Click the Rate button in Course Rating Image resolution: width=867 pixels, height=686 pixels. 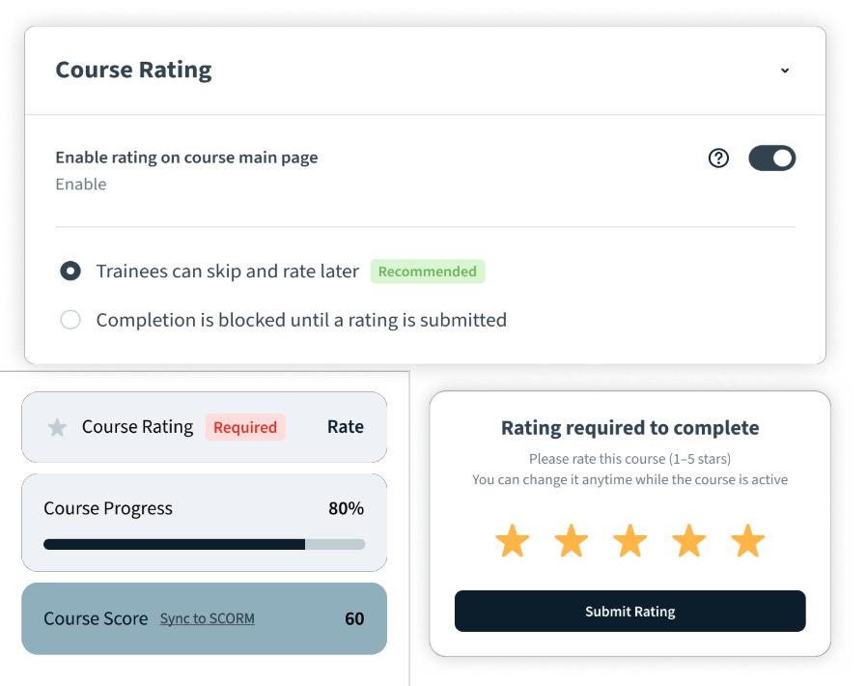click(x=346, y=427)
